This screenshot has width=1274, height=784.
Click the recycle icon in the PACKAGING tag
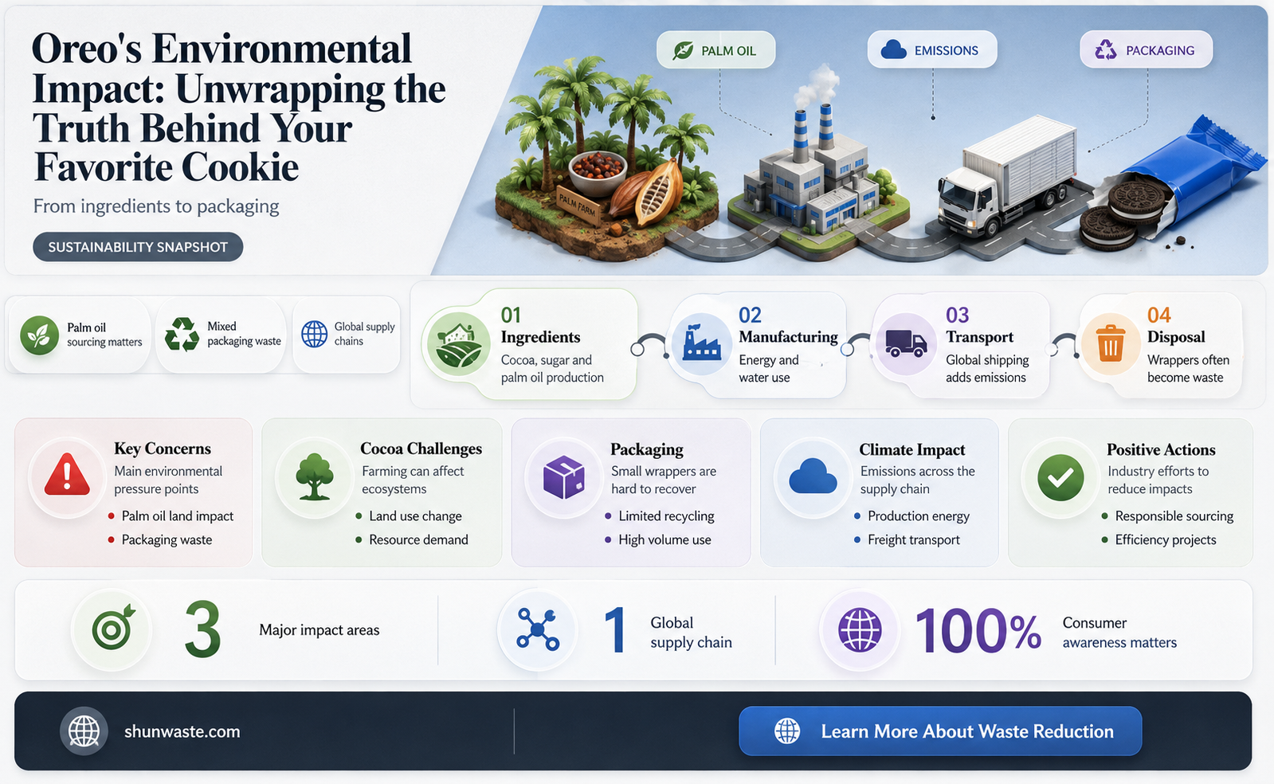[1106, 50]
